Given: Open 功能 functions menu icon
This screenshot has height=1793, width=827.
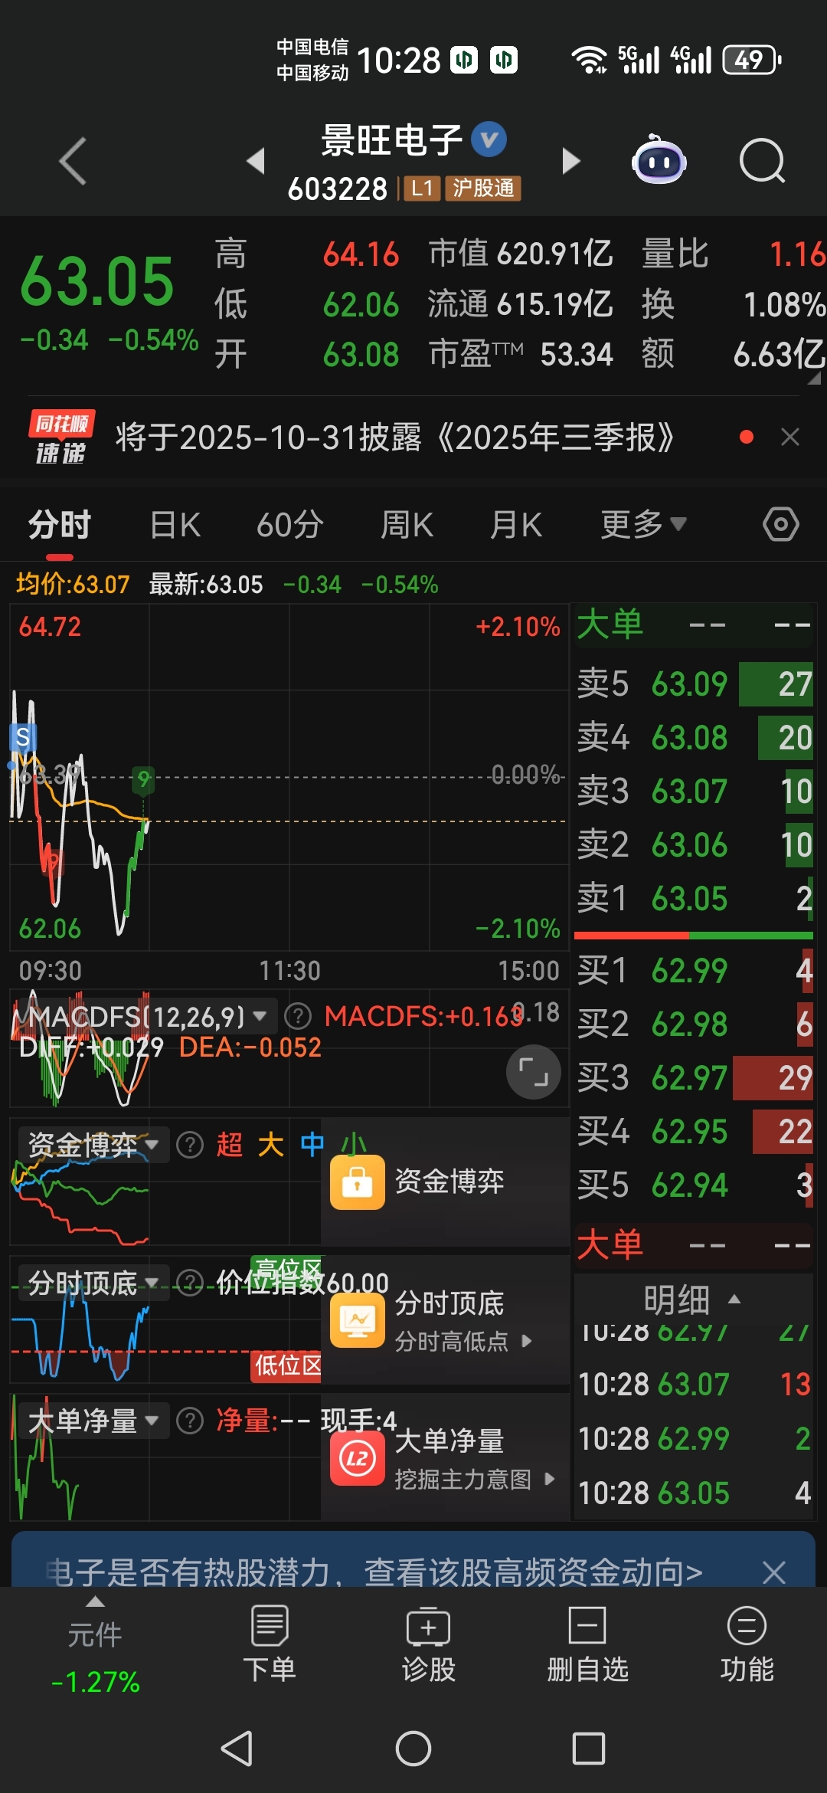Looking at the screenshot, I should 747,1644.
